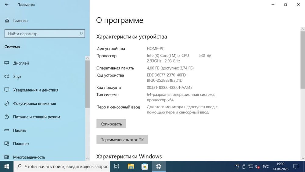Click the muted volume tray icon
Viewport: 305px width, 172px height.
257,167
